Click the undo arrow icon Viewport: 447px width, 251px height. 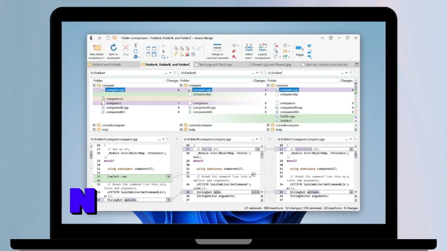pyautogui.click(x=193, y=48)
